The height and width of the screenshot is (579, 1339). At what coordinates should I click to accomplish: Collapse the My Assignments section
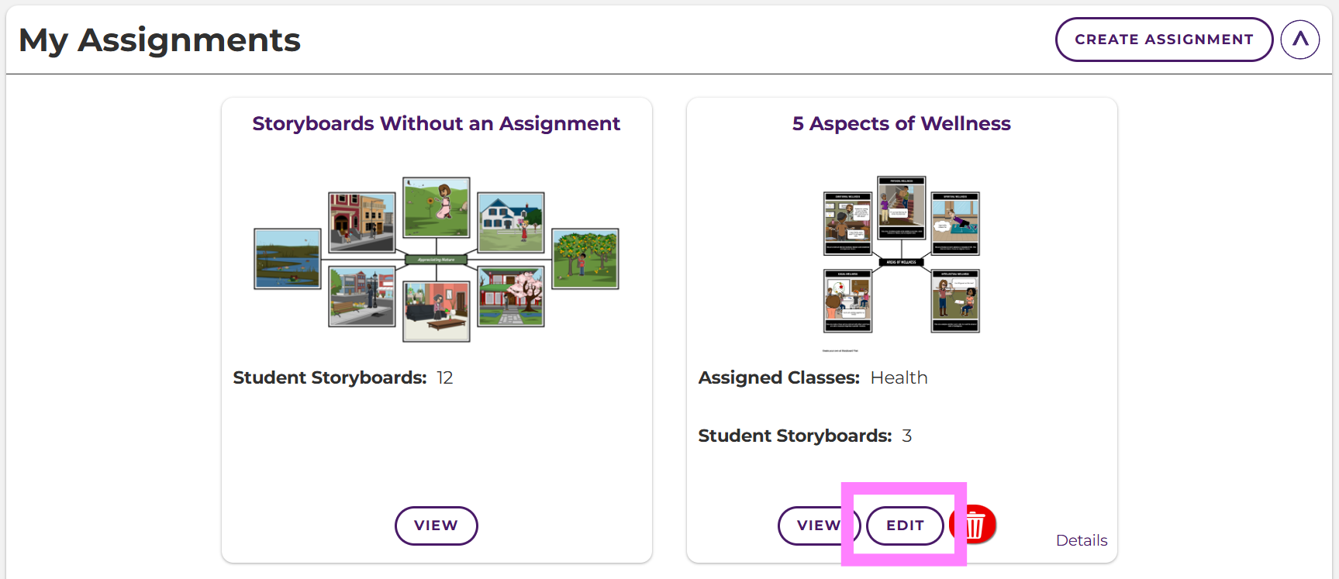[x=1299, y=40]
